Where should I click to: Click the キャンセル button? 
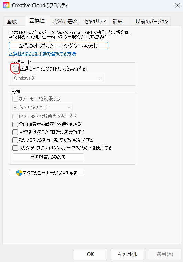click(x=128, y=254)
